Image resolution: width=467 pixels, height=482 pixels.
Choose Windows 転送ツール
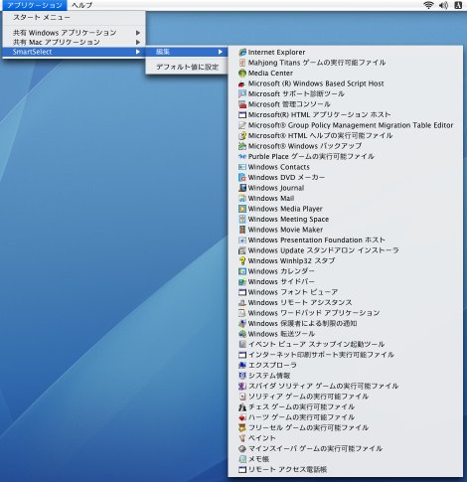point(346,334)
